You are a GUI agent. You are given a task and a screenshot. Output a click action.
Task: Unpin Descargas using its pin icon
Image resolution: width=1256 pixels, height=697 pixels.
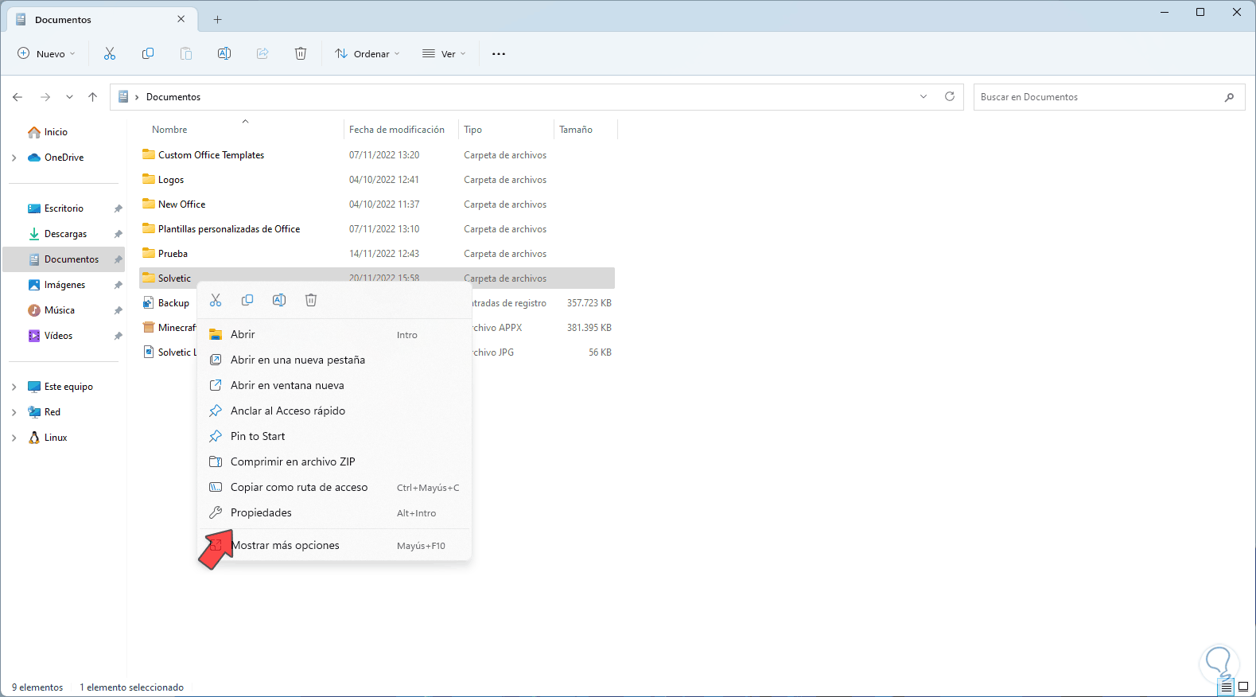(118, 234)
